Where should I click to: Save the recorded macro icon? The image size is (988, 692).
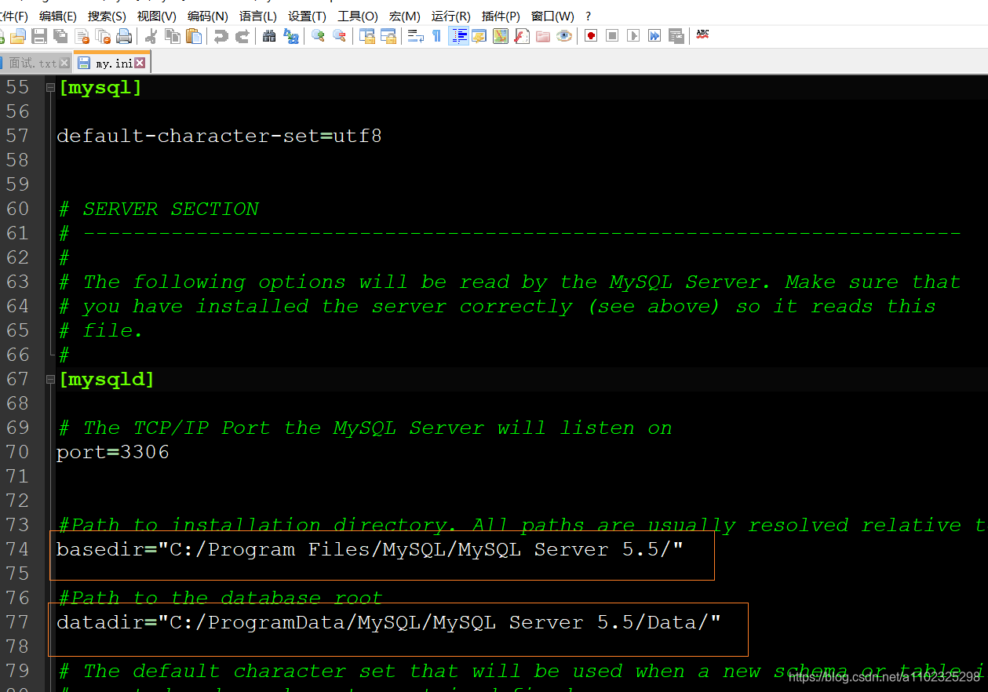coord(676,36)
